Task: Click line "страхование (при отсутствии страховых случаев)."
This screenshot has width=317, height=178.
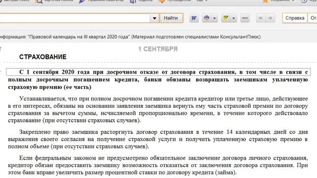Action: tap(74, 121)
